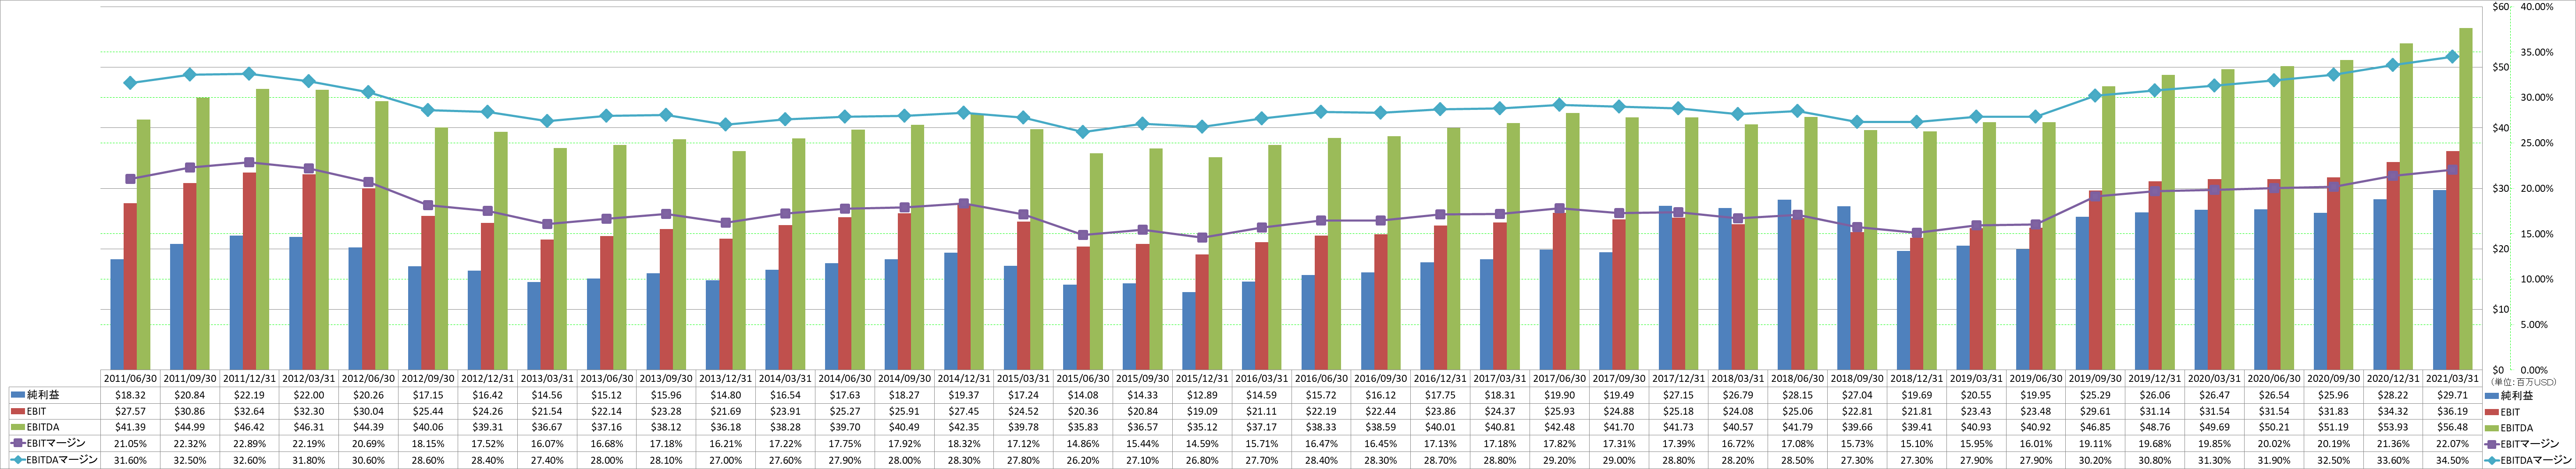Viewport: 2576px width, 469px height.
Task: Click the $29.71 net income cell
Action: [x=2453, y=395]
